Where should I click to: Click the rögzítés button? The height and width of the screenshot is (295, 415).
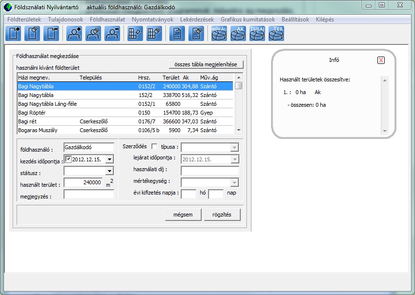click(x=222, y=215)
